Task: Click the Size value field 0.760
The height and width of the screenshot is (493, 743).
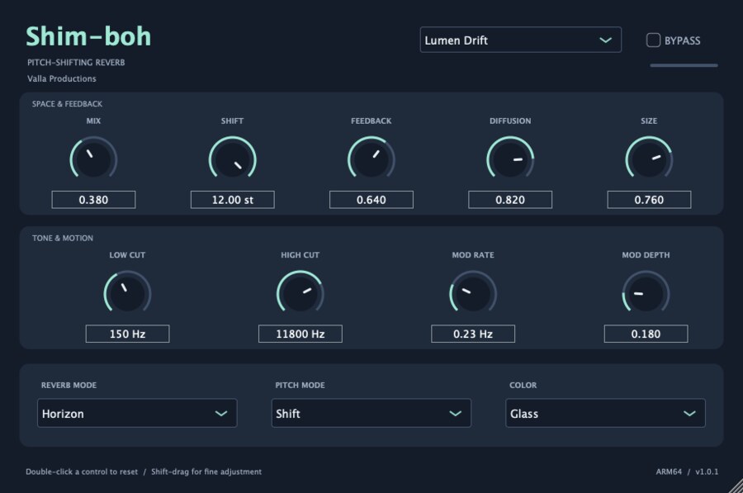Action: 649,200
